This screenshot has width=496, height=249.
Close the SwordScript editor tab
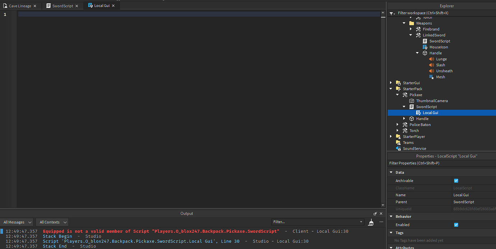(77, 6)
